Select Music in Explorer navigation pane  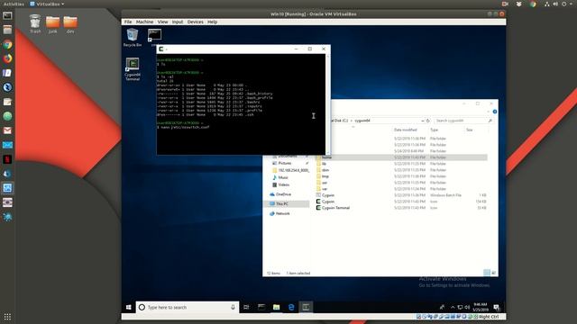point(283,177)
